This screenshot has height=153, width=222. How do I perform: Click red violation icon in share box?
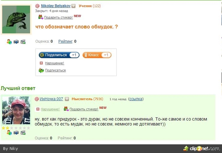[x=41, y=63]
